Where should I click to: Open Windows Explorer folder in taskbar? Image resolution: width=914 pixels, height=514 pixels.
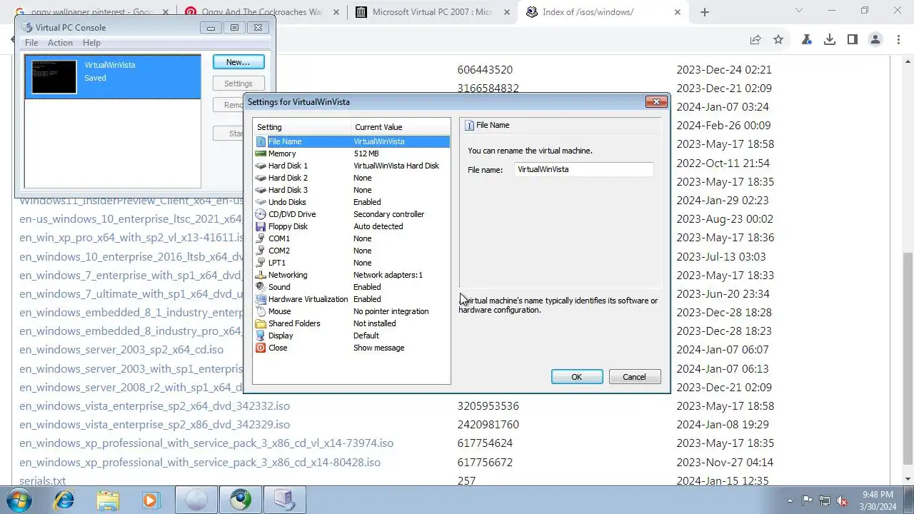tap(108, 500)
